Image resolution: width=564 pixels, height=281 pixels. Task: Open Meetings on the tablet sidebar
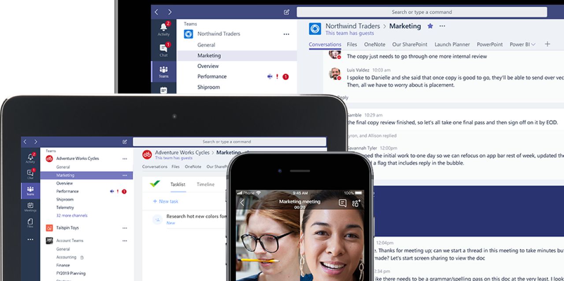(x=30, y=207)
